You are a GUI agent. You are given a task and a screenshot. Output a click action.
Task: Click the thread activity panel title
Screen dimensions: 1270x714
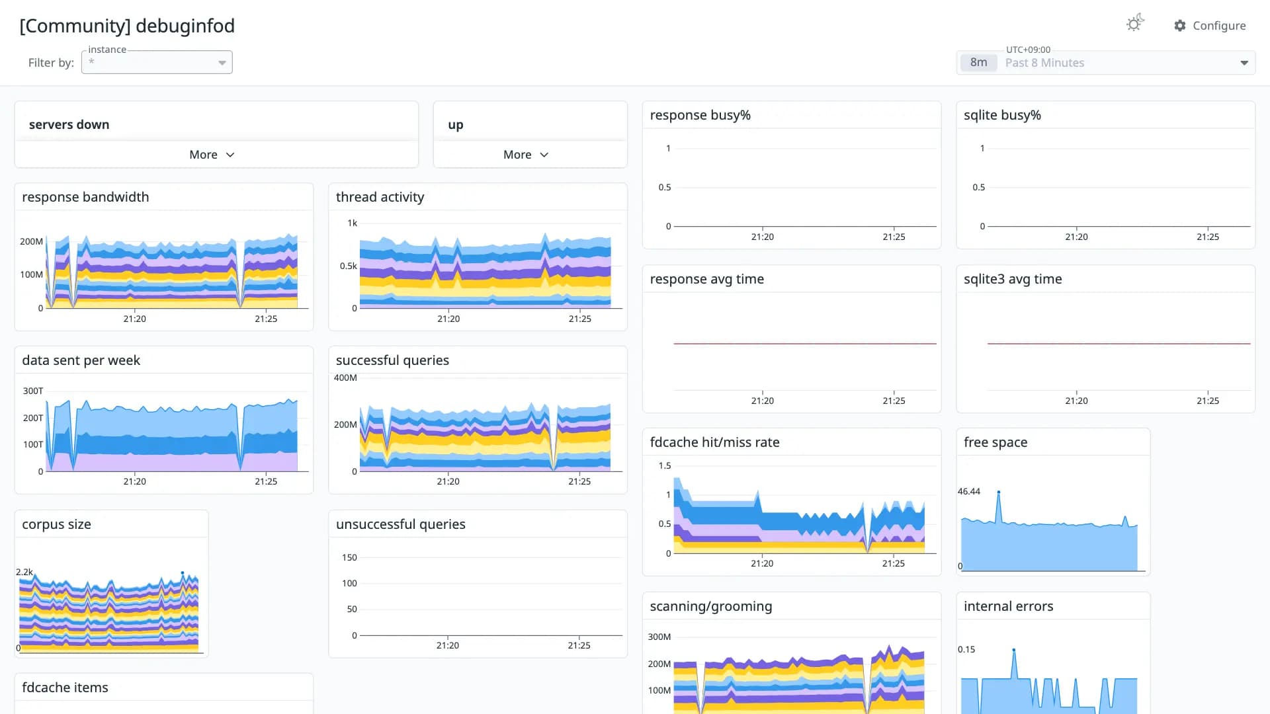pos(380,197)
